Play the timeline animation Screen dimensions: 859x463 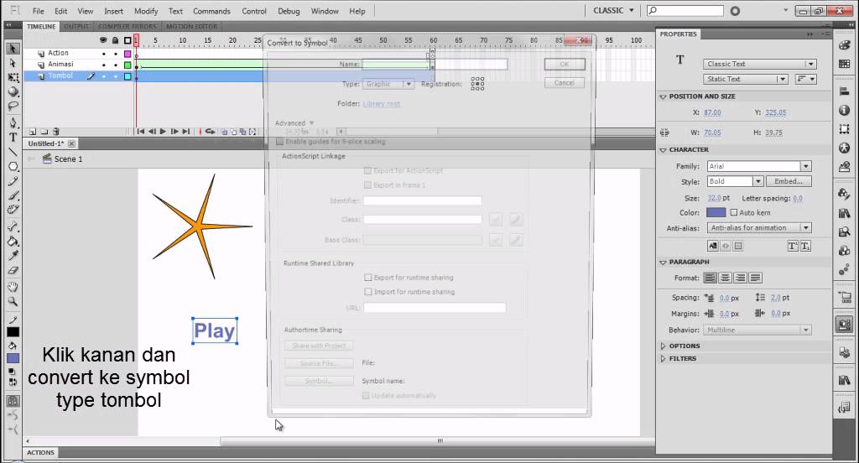coord(163,132)
